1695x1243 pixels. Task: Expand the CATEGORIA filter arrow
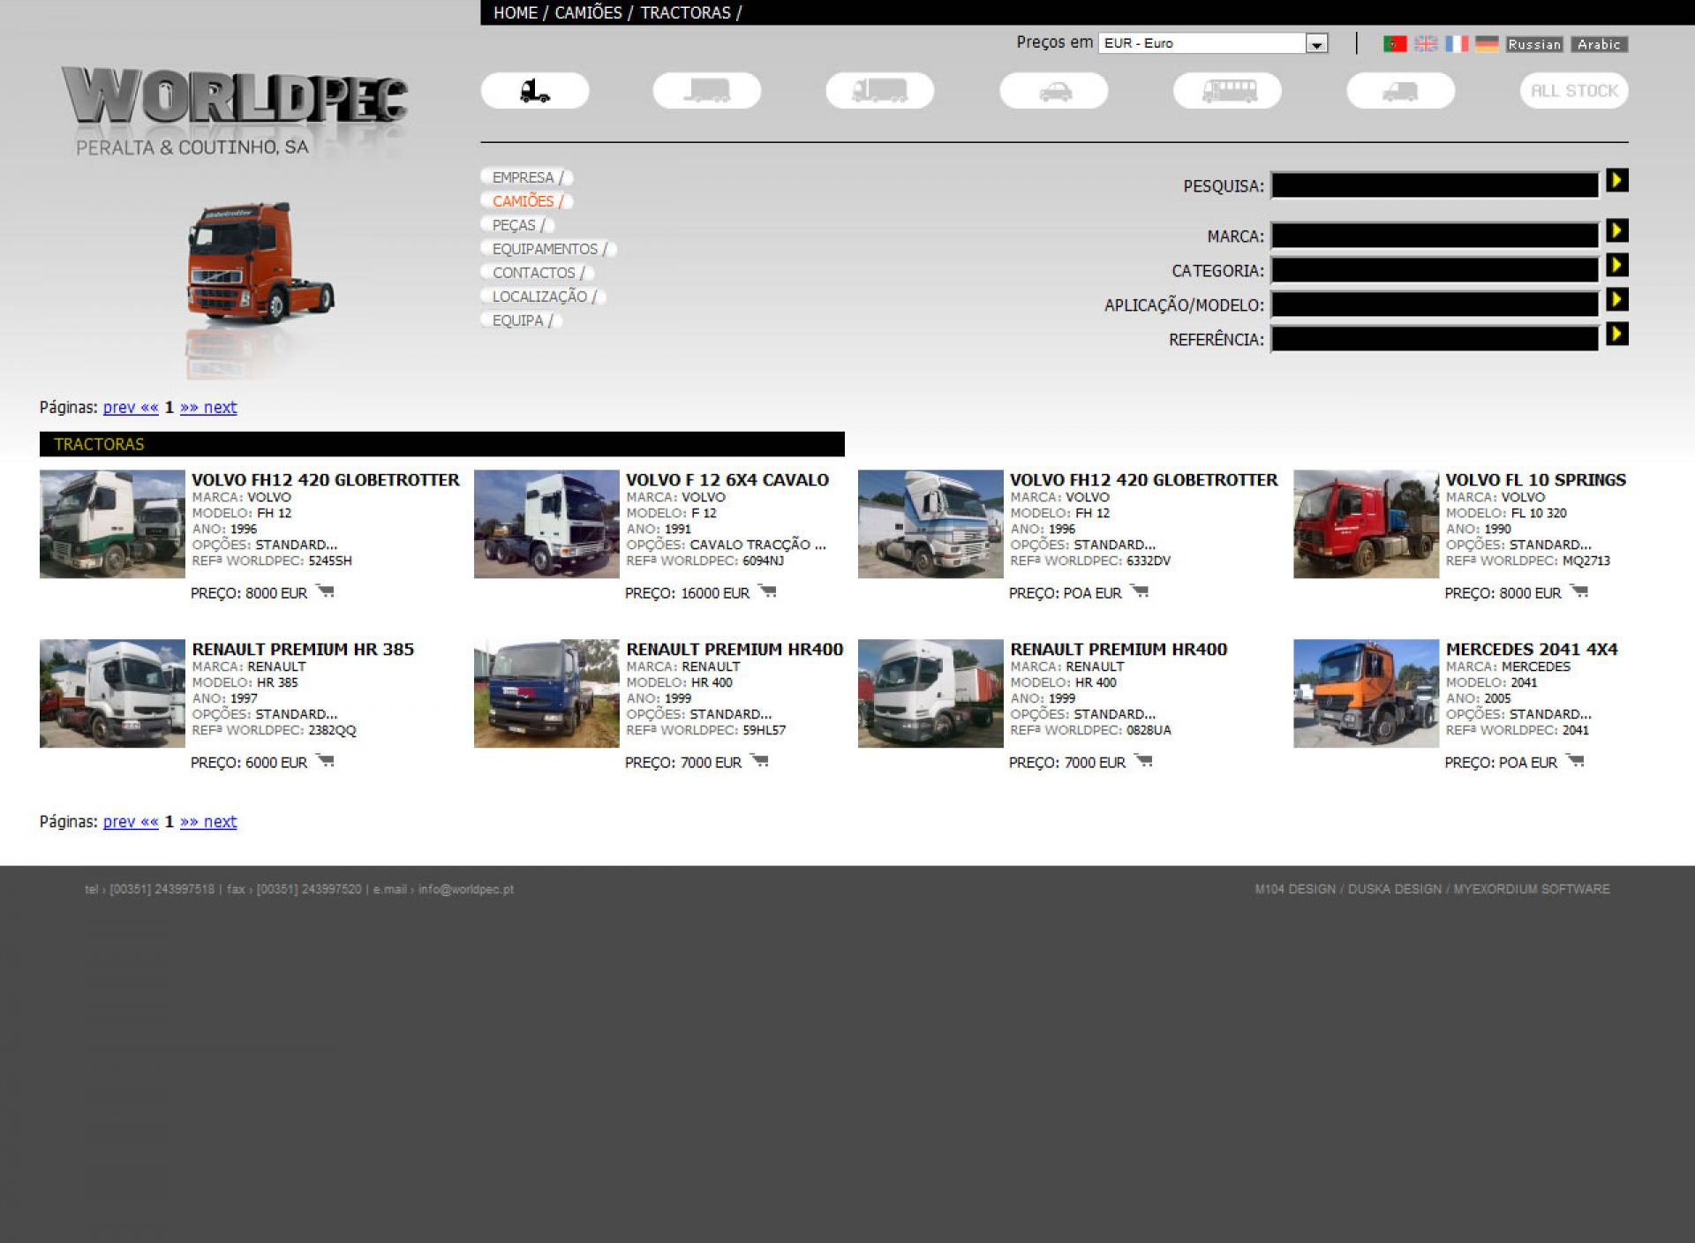coord(1616,266)
